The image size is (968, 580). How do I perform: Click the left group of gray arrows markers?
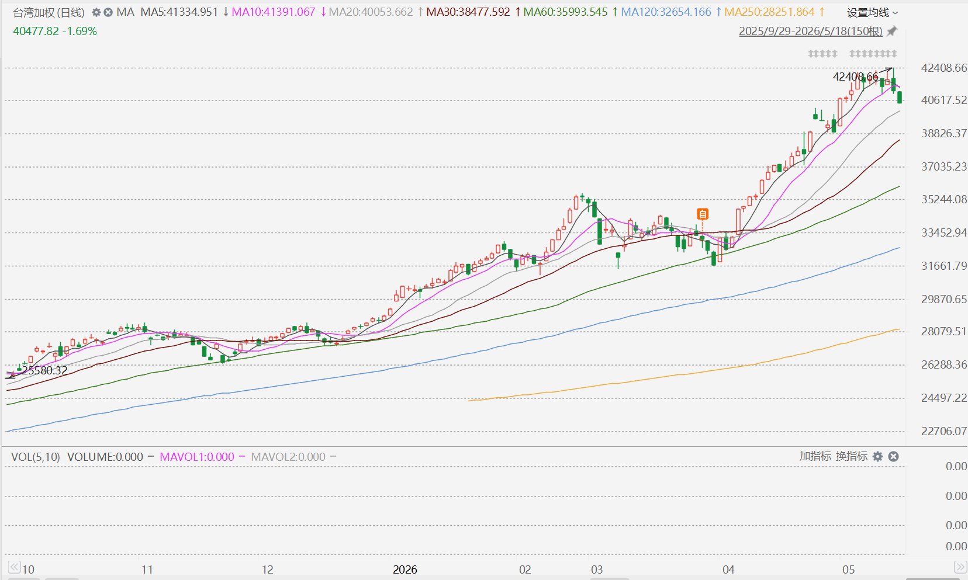(822, 54)
